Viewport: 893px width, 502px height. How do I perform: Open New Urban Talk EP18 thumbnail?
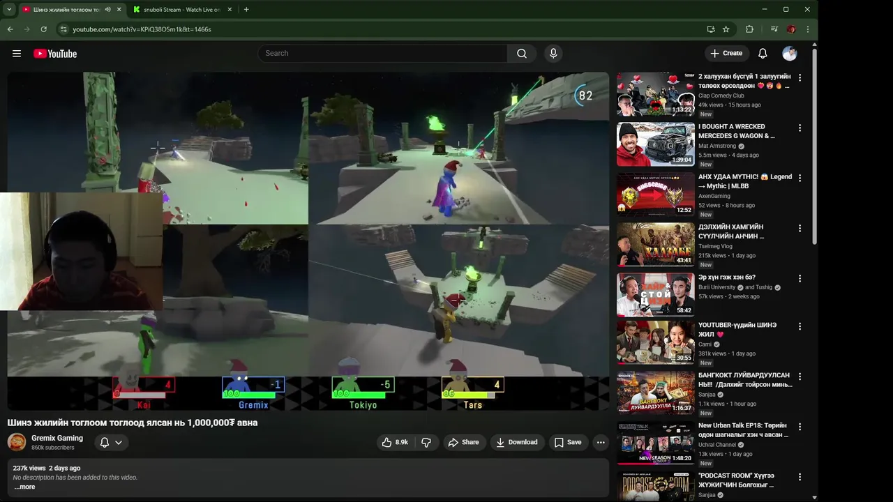[x=656, y=443]
